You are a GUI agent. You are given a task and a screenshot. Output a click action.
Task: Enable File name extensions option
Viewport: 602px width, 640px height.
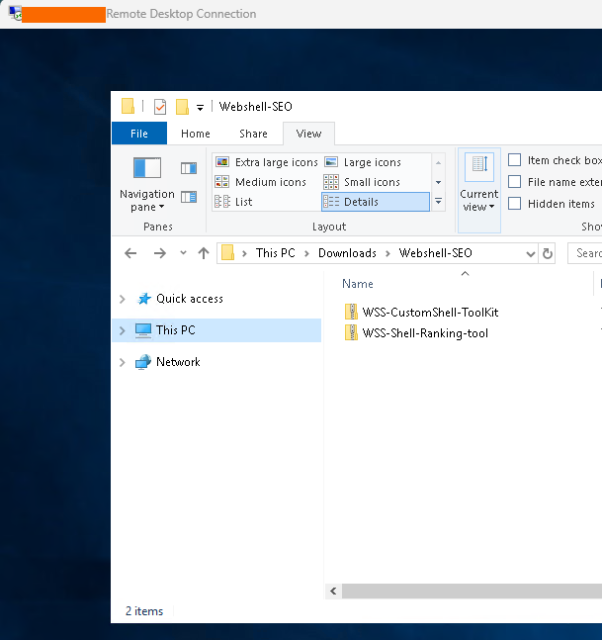pos(514,182)
